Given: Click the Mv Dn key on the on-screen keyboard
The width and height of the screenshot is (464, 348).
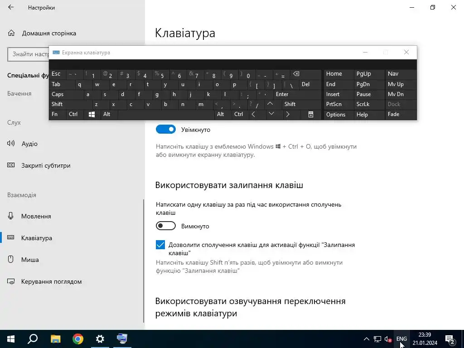Looking at the screenshot, I should [x=401, y=94].
